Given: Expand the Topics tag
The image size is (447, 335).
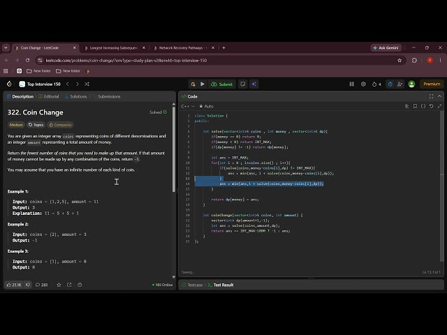Looking at the screenshot, I should 36,125.
